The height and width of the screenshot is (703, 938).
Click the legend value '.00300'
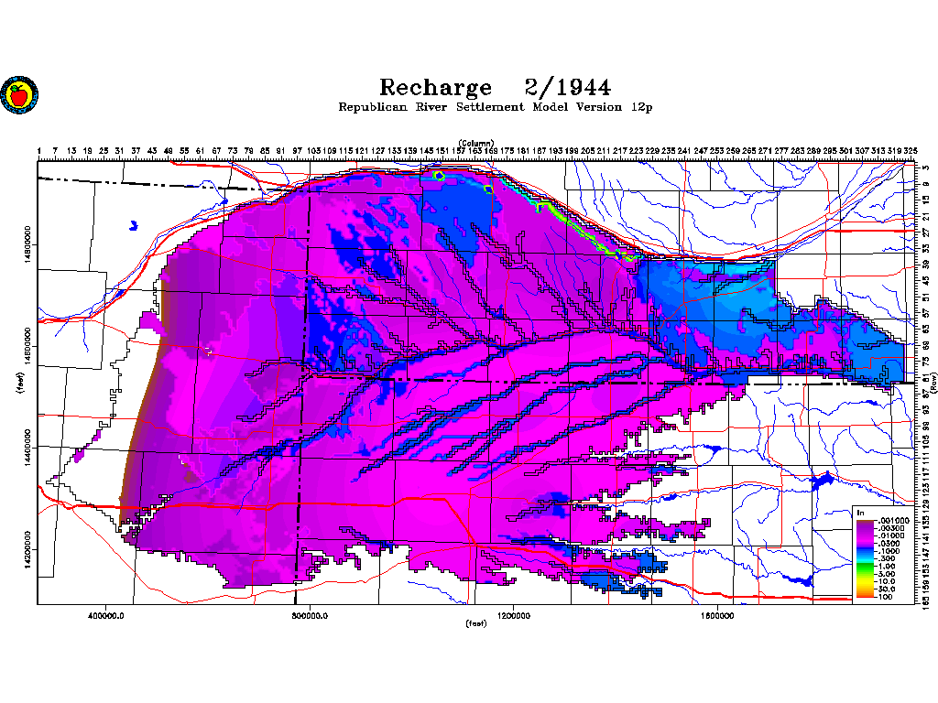(x=890, y=528)
